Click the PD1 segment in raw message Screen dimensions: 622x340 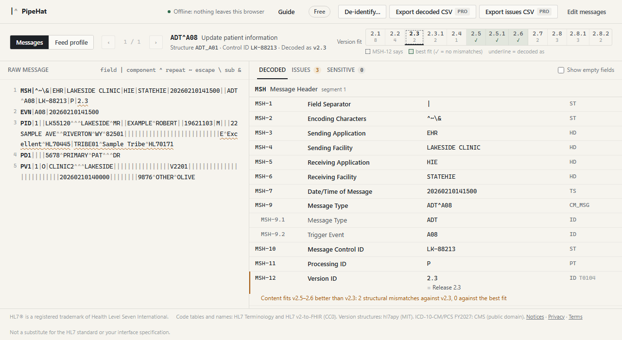tap(70, 155)
